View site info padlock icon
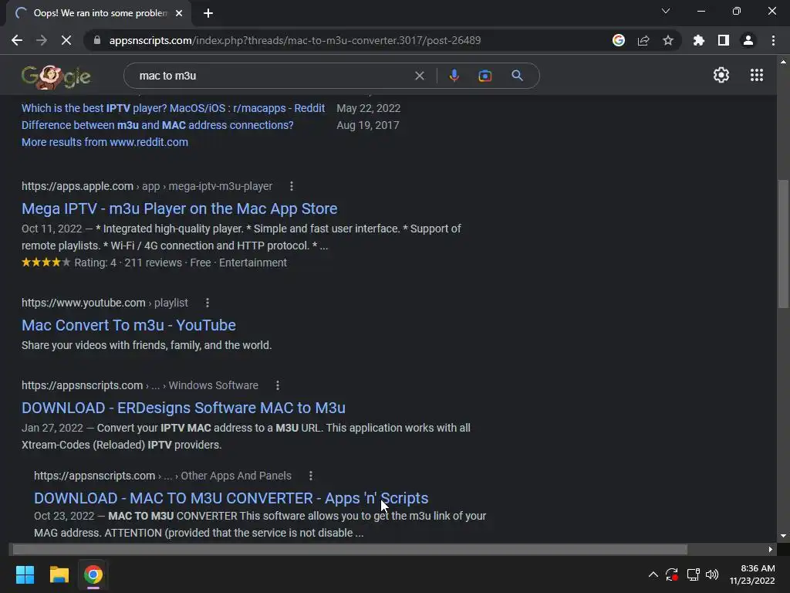 (x=97, y=40)
